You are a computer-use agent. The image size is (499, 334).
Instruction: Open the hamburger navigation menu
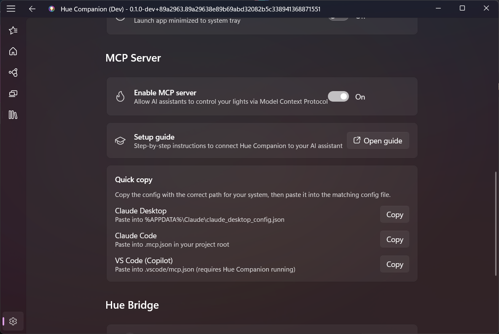pos(11,8)
